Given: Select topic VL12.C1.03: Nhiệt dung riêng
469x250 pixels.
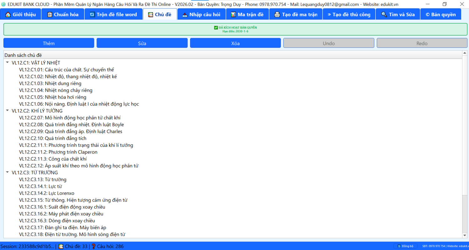Looking at the screenshot, I should (x=50, y=83).
